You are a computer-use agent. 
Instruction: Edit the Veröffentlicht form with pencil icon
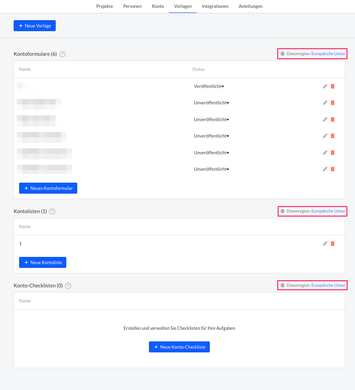click(325, 86)
